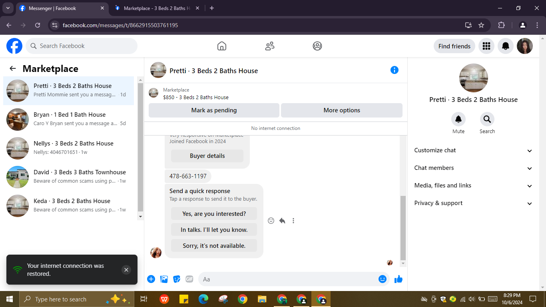Open Pretti 3 Beds 2 Baths conversation
Image resolution: width=546 pixels, height=307 pixels.
pos(69,91)
